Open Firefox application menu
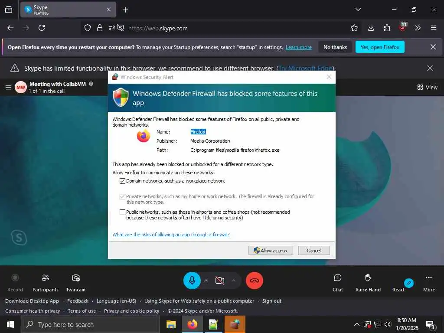 (433, 28)
